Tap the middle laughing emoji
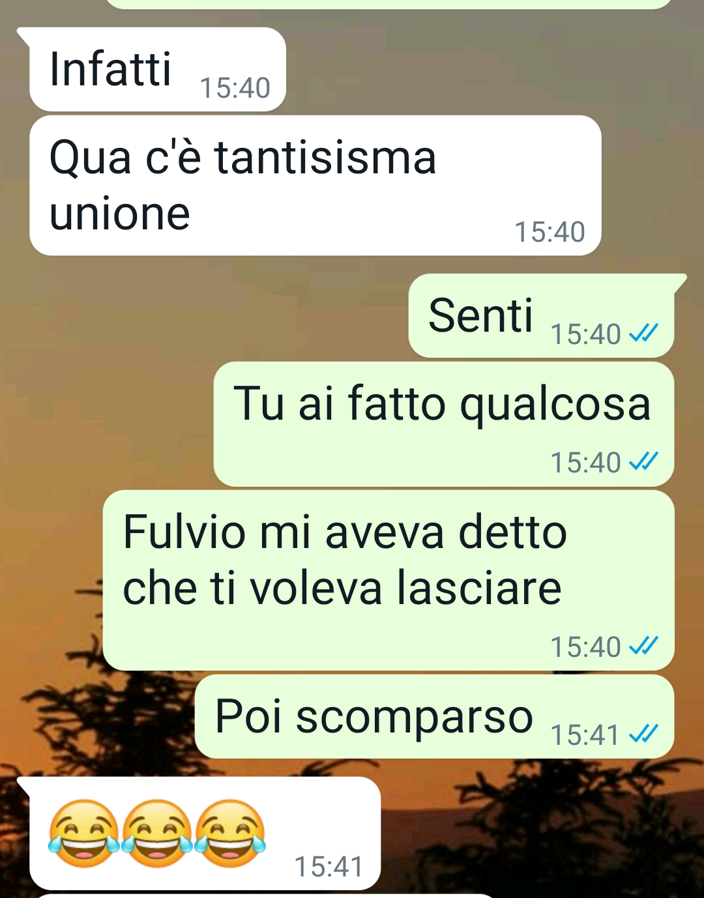Image resolution: width=704 pixels, height=898 pixels. [157, 833]
